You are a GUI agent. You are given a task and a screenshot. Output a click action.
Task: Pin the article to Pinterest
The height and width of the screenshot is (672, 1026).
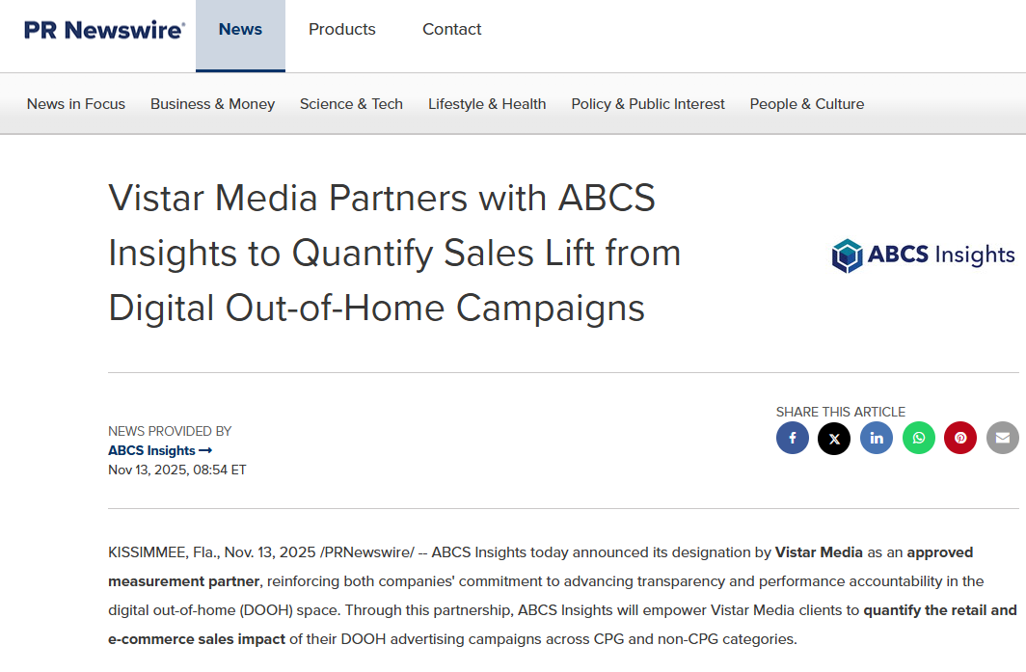pos(960,438)
